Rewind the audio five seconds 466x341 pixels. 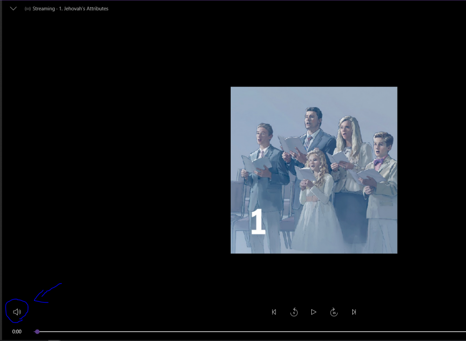294,312
